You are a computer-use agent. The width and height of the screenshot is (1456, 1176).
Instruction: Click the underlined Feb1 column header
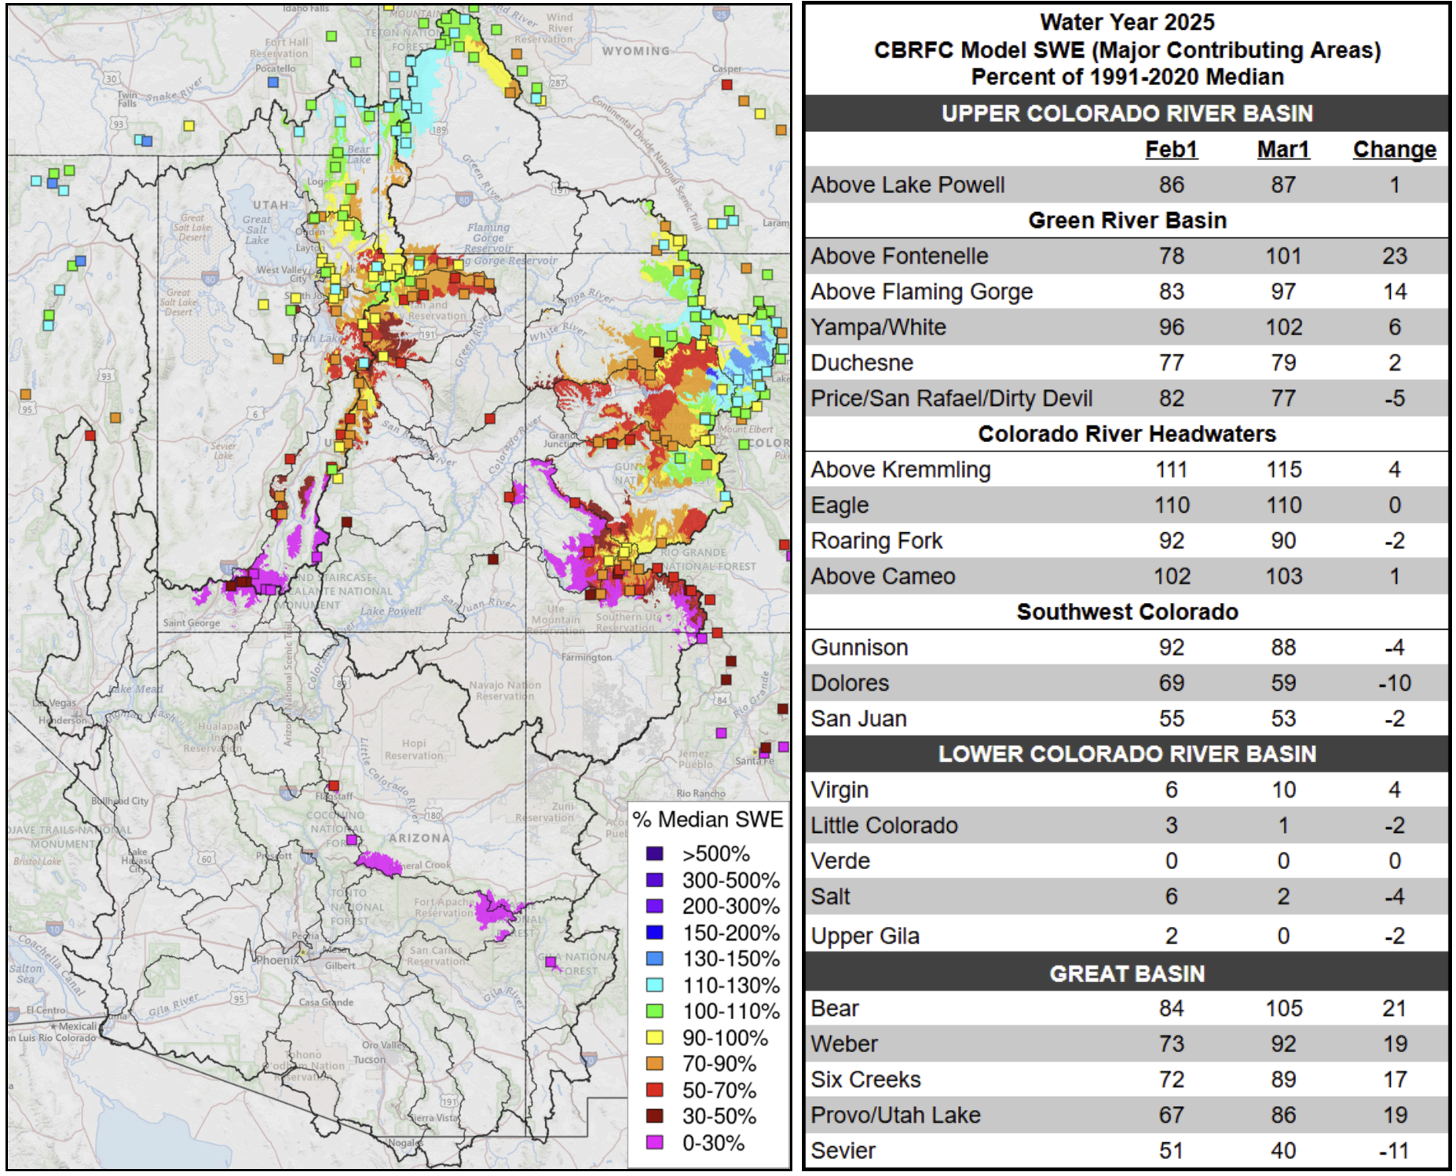click(1171, 149)
